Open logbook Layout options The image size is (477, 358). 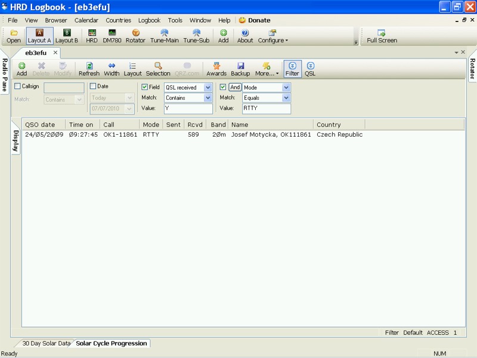pos(132,69)
